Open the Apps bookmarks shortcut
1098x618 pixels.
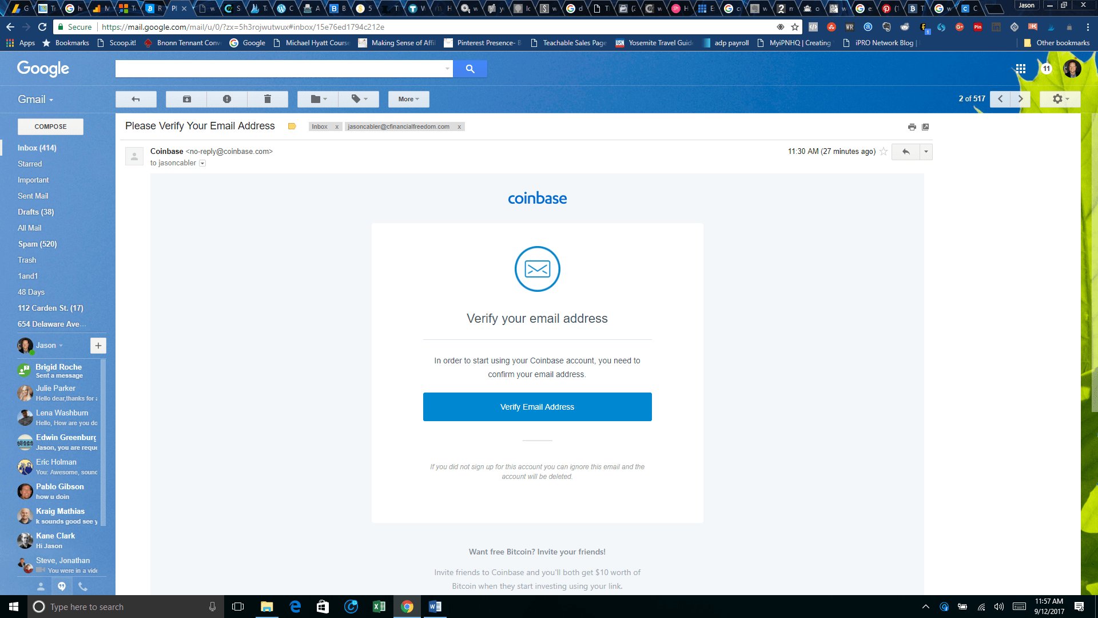tap(21, 43)
